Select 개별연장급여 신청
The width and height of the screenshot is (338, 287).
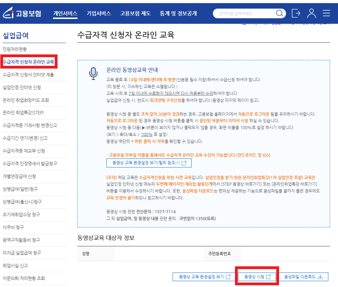coord(19,176)
